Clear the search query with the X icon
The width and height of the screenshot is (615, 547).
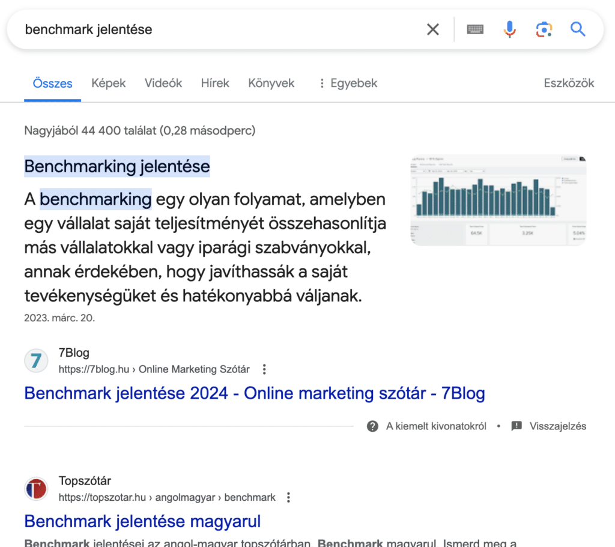click(432, 29)
